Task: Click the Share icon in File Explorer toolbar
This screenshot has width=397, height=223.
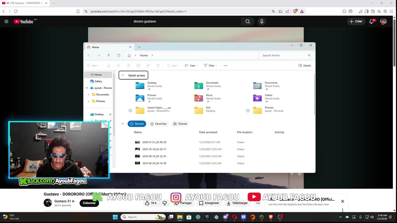Action: 148,66
